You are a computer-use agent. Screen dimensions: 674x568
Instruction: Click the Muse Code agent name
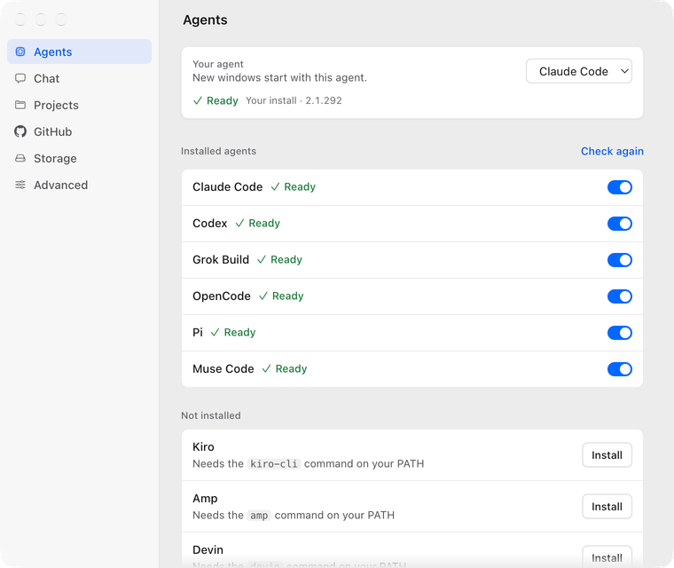(223, 369)
